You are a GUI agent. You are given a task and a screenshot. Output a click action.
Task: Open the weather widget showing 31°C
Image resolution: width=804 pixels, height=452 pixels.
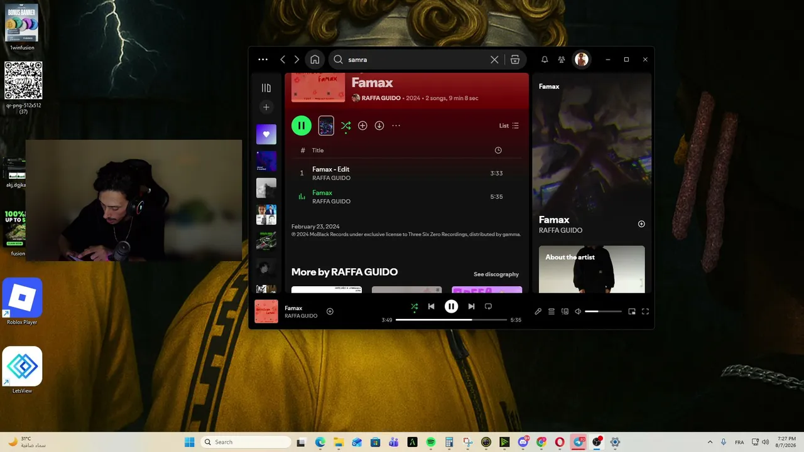pos(28,442)
